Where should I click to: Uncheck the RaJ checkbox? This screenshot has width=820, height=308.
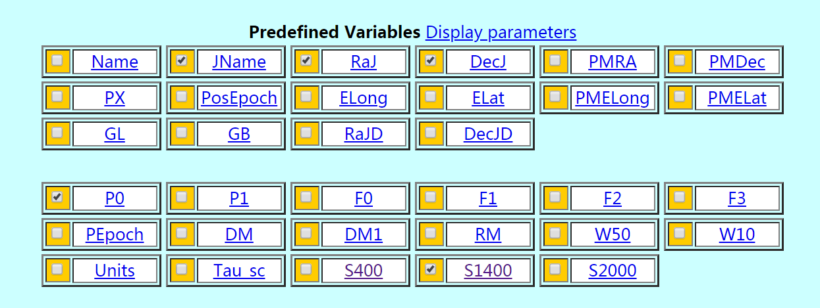click(306, 61)
